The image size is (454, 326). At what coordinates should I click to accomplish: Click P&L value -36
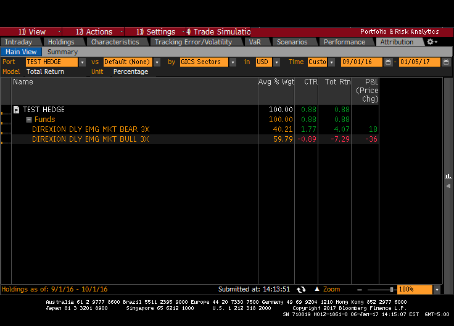pos(371,139)
